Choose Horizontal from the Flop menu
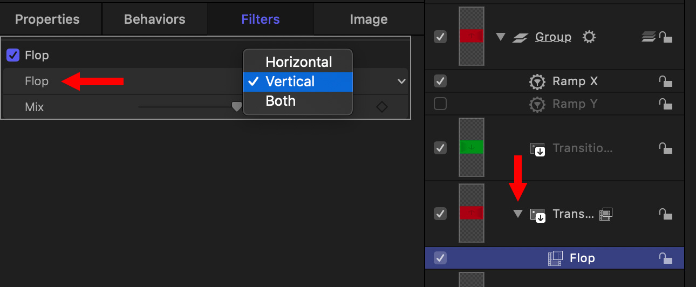 pyautogui.click(x=298, y=62)
